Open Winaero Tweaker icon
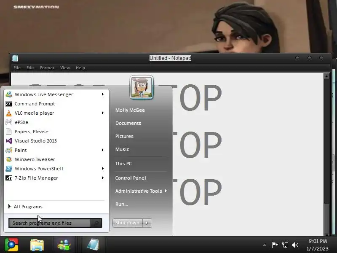 point(9,159)
